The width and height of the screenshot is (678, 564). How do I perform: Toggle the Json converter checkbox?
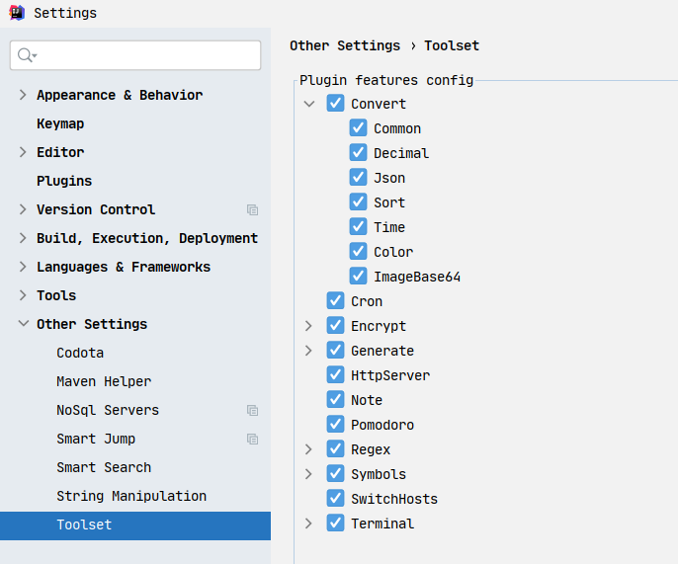coord(358,177)
